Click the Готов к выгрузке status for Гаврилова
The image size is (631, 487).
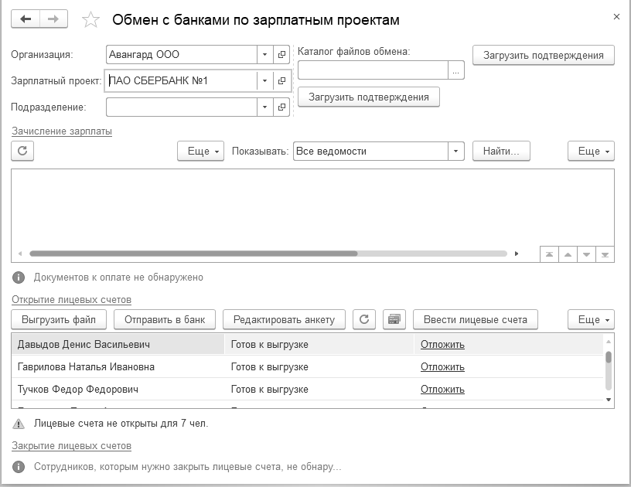(x=270, y=366)
